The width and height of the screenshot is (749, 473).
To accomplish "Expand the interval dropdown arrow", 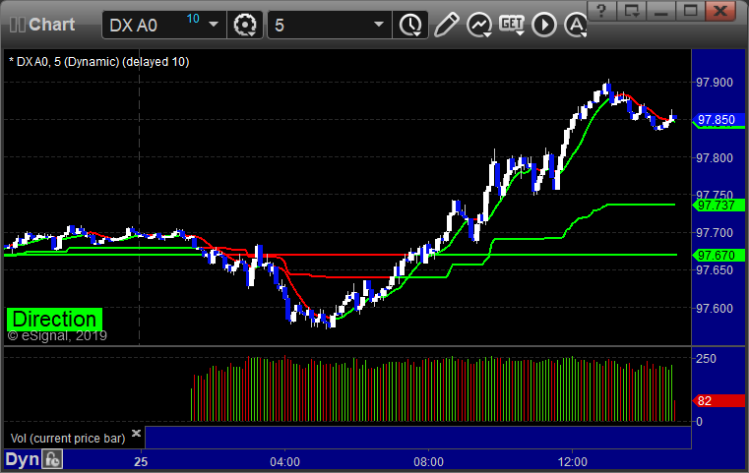I will click(x=379, y=25).
